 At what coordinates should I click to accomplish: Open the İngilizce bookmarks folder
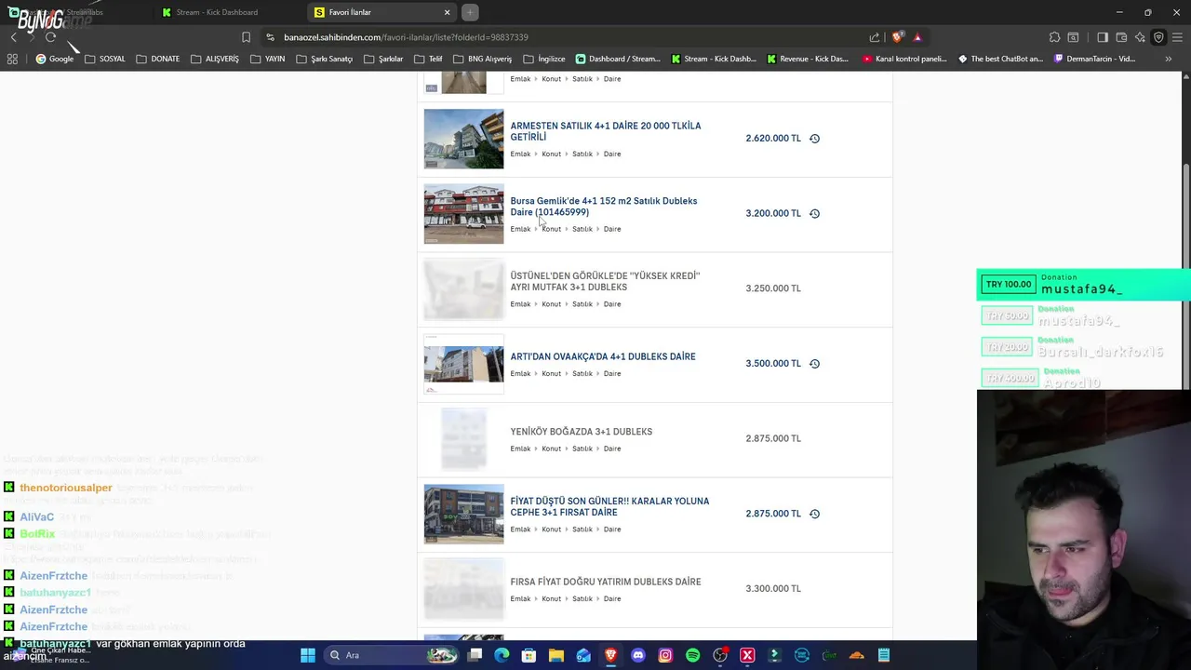click(x=544, y=59)
